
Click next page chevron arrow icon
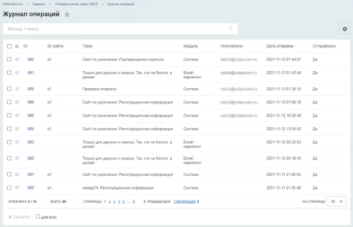[198, 202]
